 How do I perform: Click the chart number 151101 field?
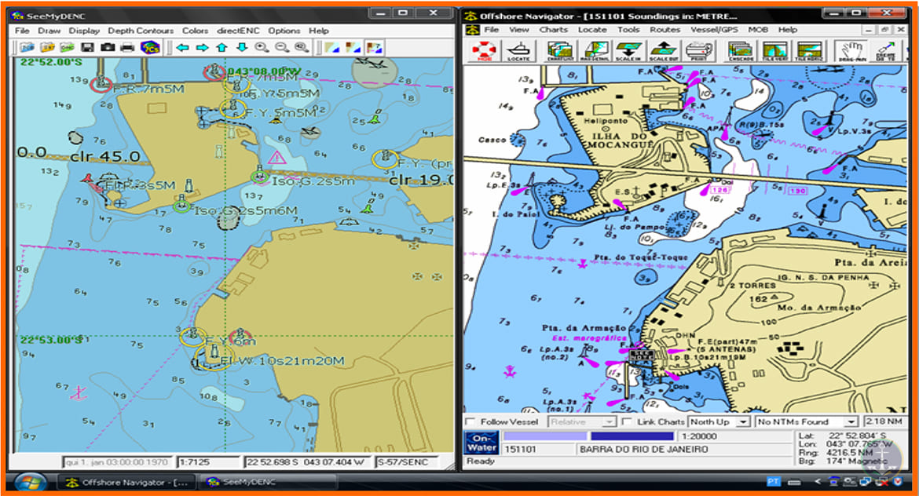coord(536,450)
